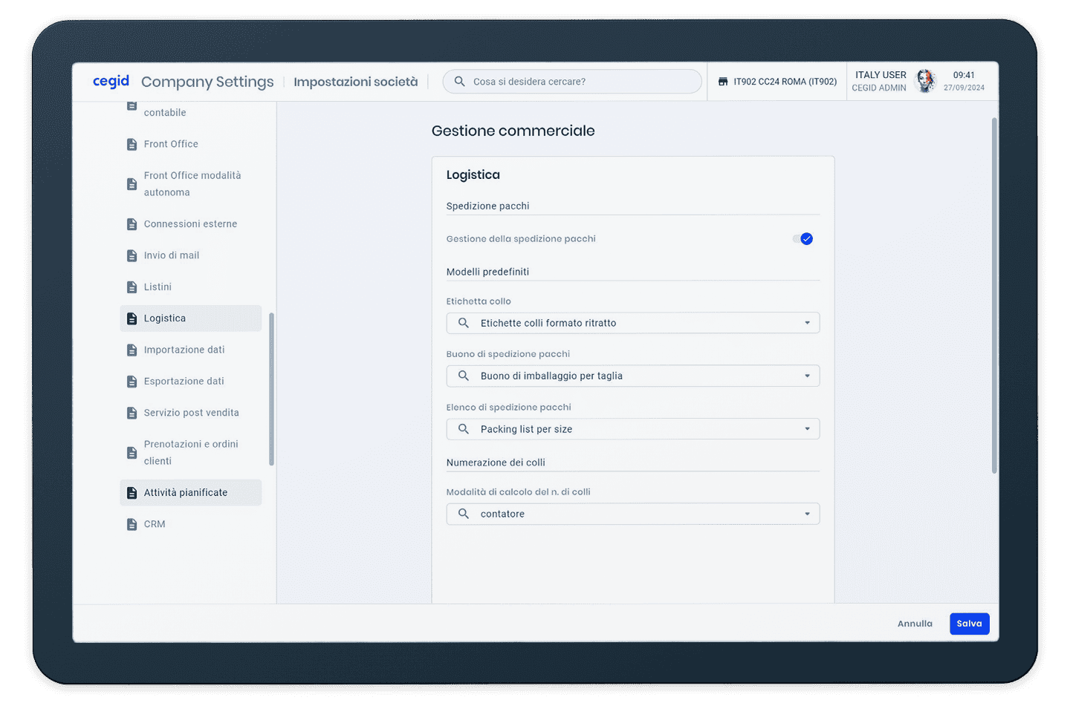
Task: Click magnifier icon in Etichetta collo field
Action: [464, 323]
